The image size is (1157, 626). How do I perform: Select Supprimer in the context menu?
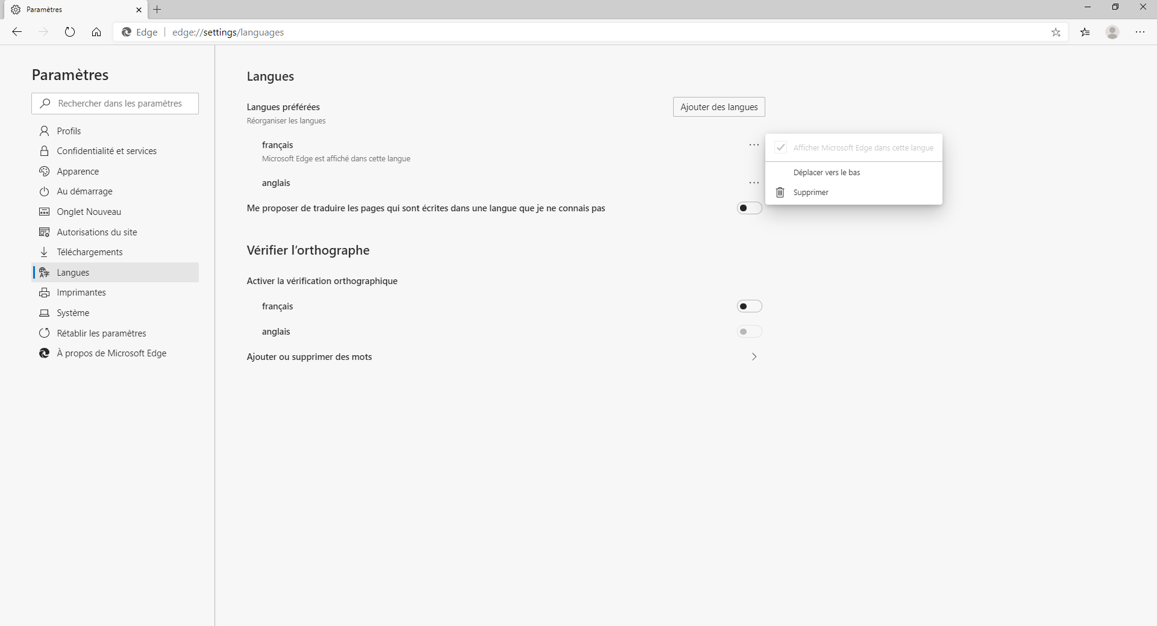(811, 192)
